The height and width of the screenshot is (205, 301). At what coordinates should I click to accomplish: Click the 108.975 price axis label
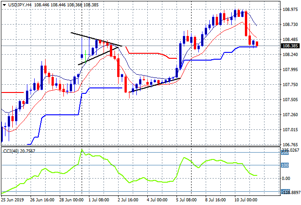[290, 10]
